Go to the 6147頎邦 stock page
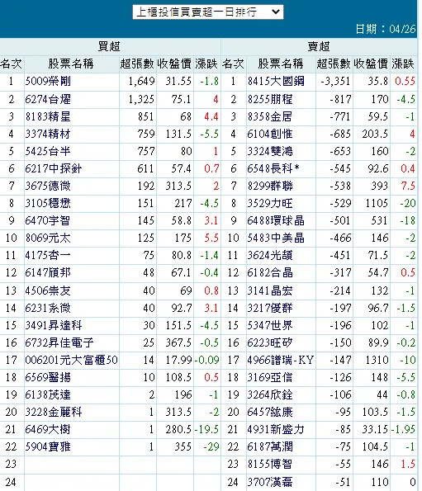 (x=48, y=272)
